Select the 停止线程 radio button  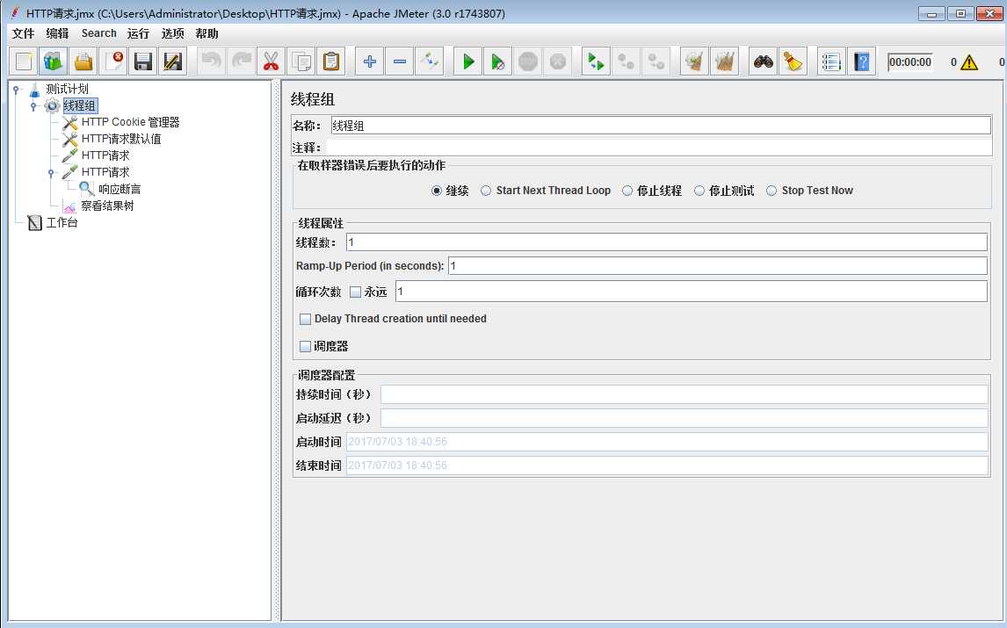click(627, 191)
